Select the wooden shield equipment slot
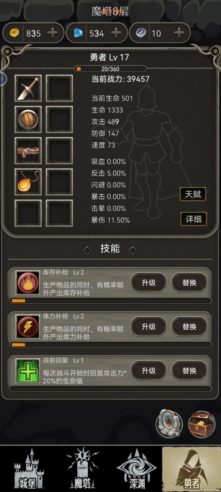This screenshot has width=221, height=492. 28,120
